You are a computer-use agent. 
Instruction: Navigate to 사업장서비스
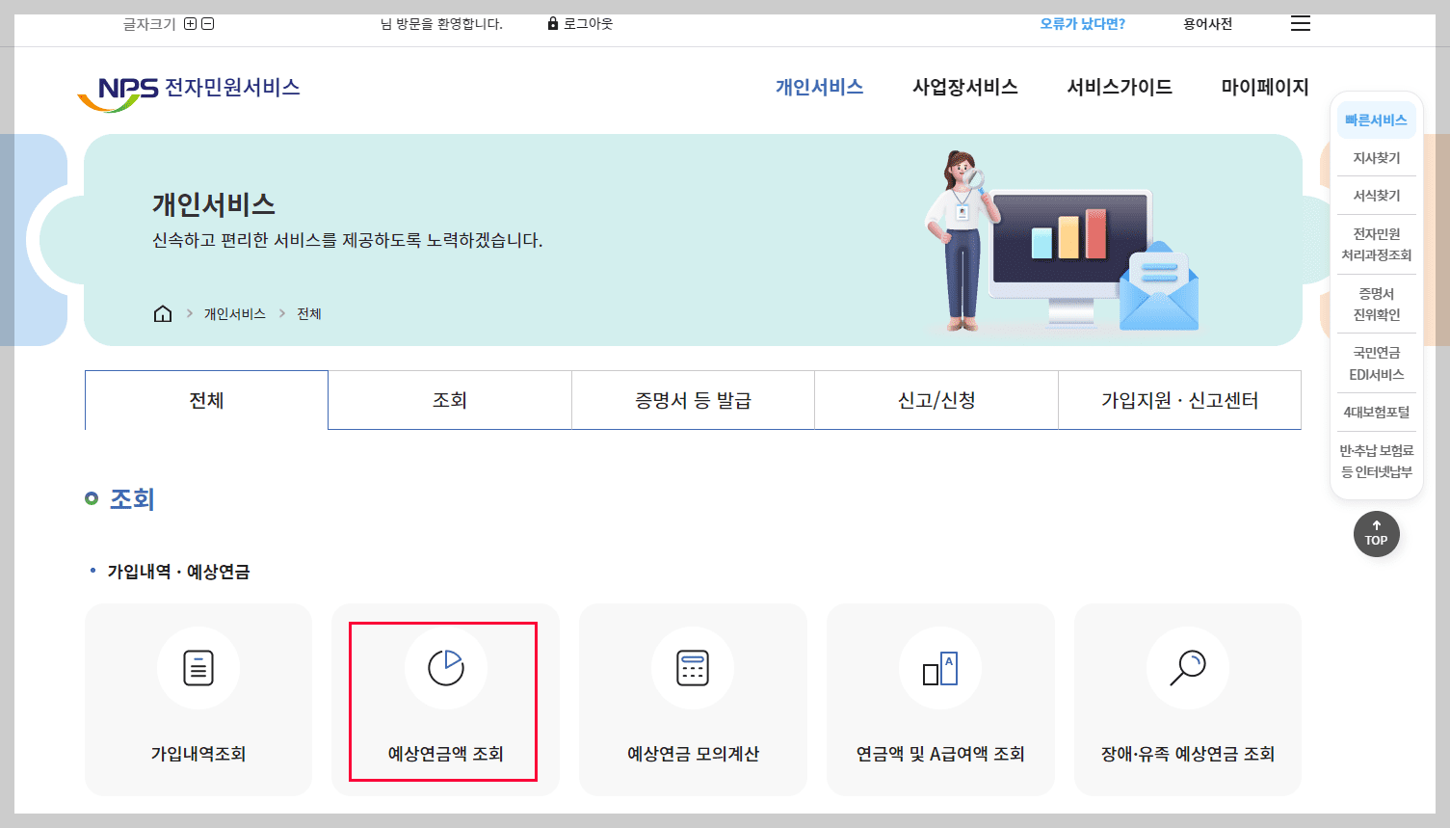964,87
